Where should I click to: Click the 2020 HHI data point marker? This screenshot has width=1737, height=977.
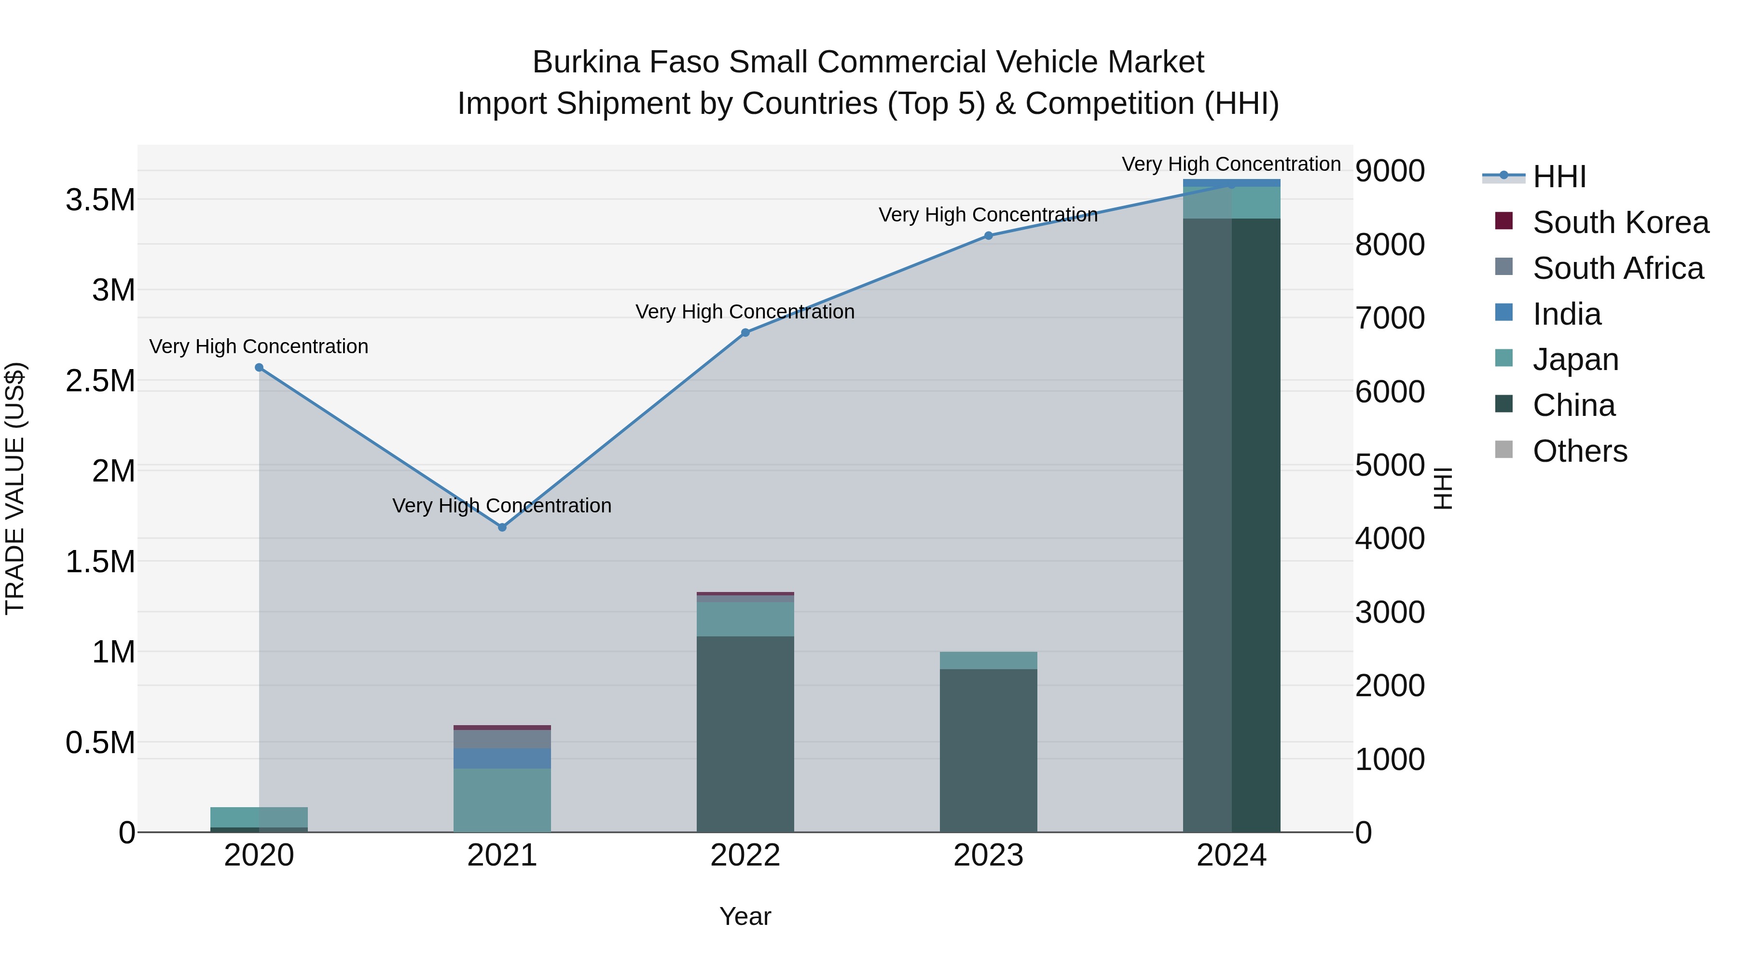point(259,368)
